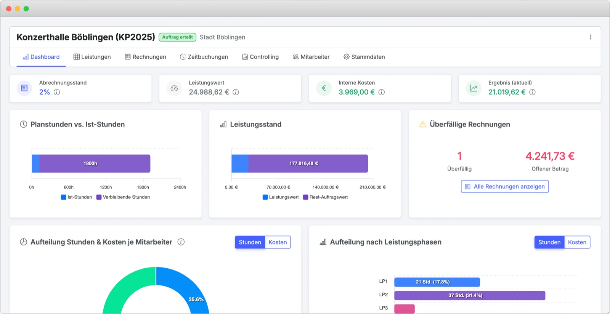Open the Zeitbuchungen tab
This screenshot has height=314, width=610.
(204, 57)
